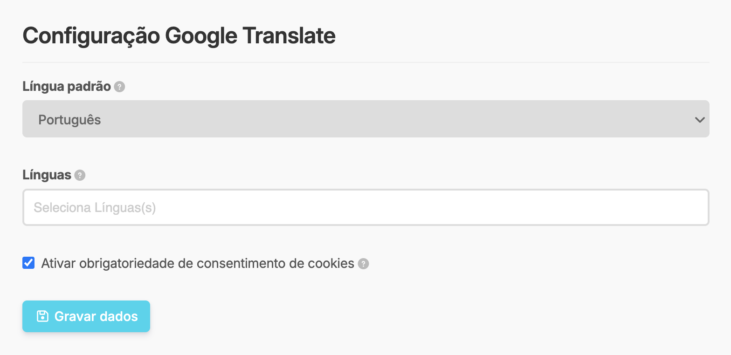Click the floppy disk save icon
Screen dimensions: 731x355
click(42, 316)
